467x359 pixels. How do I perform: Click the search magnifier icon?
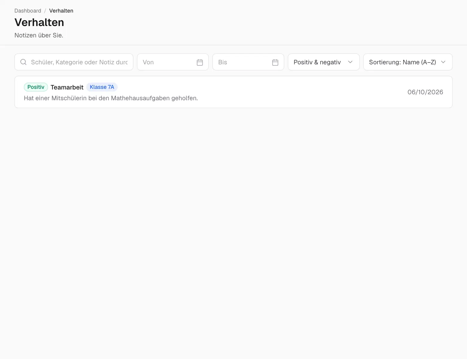[x=23, y=62]
